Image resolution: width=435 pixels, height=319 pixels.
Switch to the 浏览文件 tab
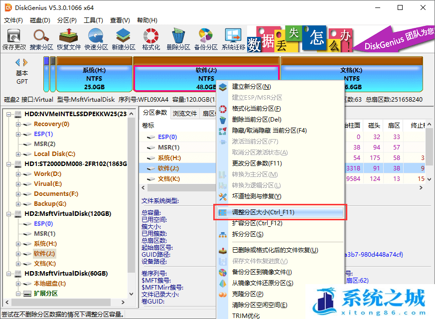pyautogui.click(x=185, y=113)
